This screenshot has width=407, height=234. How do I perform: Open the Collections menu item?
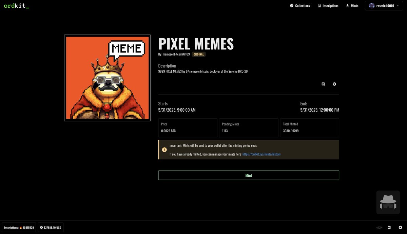pos(300,6)
